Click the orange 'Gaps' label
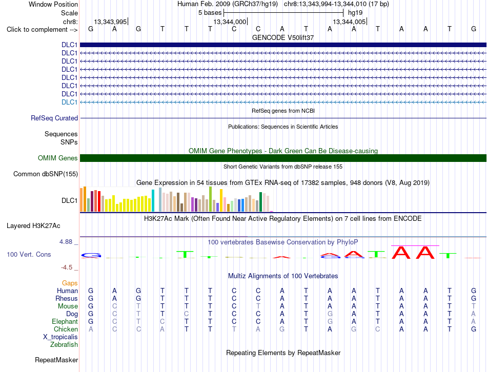This screenshot has height=372, width=487. 70,283
